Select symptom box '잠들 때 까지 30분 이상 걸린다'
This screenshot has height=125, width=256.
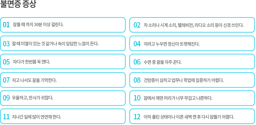click(63, 25)
